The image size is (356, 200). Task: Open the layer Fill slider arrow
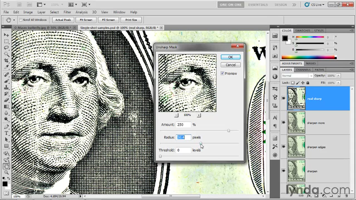click(x=338, y=83)
